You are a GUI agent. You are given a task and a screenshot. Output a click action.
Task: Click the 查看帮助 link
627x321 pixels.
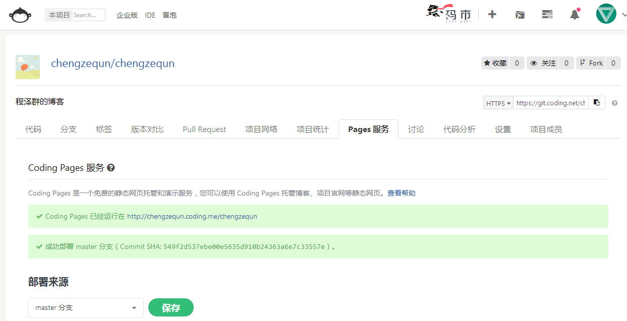coord(402,193)
